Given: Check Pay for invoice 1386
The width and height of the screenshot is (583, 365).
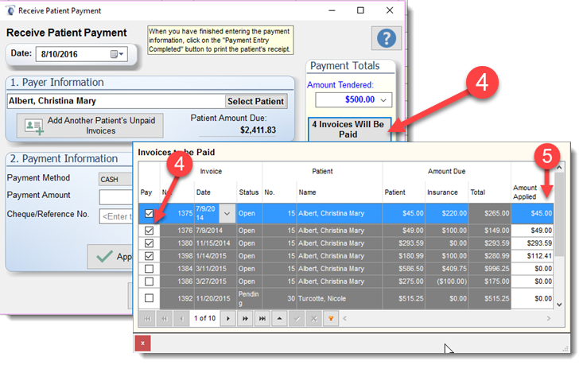Looking at the screenshot, I should [149, 282].
